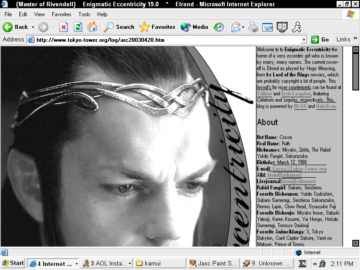Go to the Home page icon
Image resolution: width=360 pixels, height=270 pixels.
92,27
